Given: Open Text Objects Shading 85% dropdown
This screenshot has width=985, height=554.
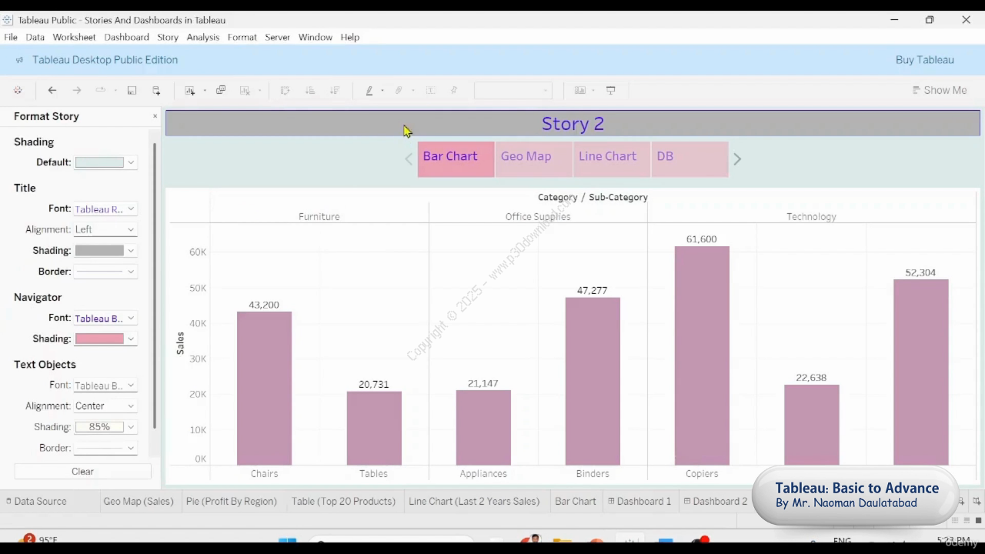Looking at the screenshot, I should pyautogui.click(x=105, y=427).
